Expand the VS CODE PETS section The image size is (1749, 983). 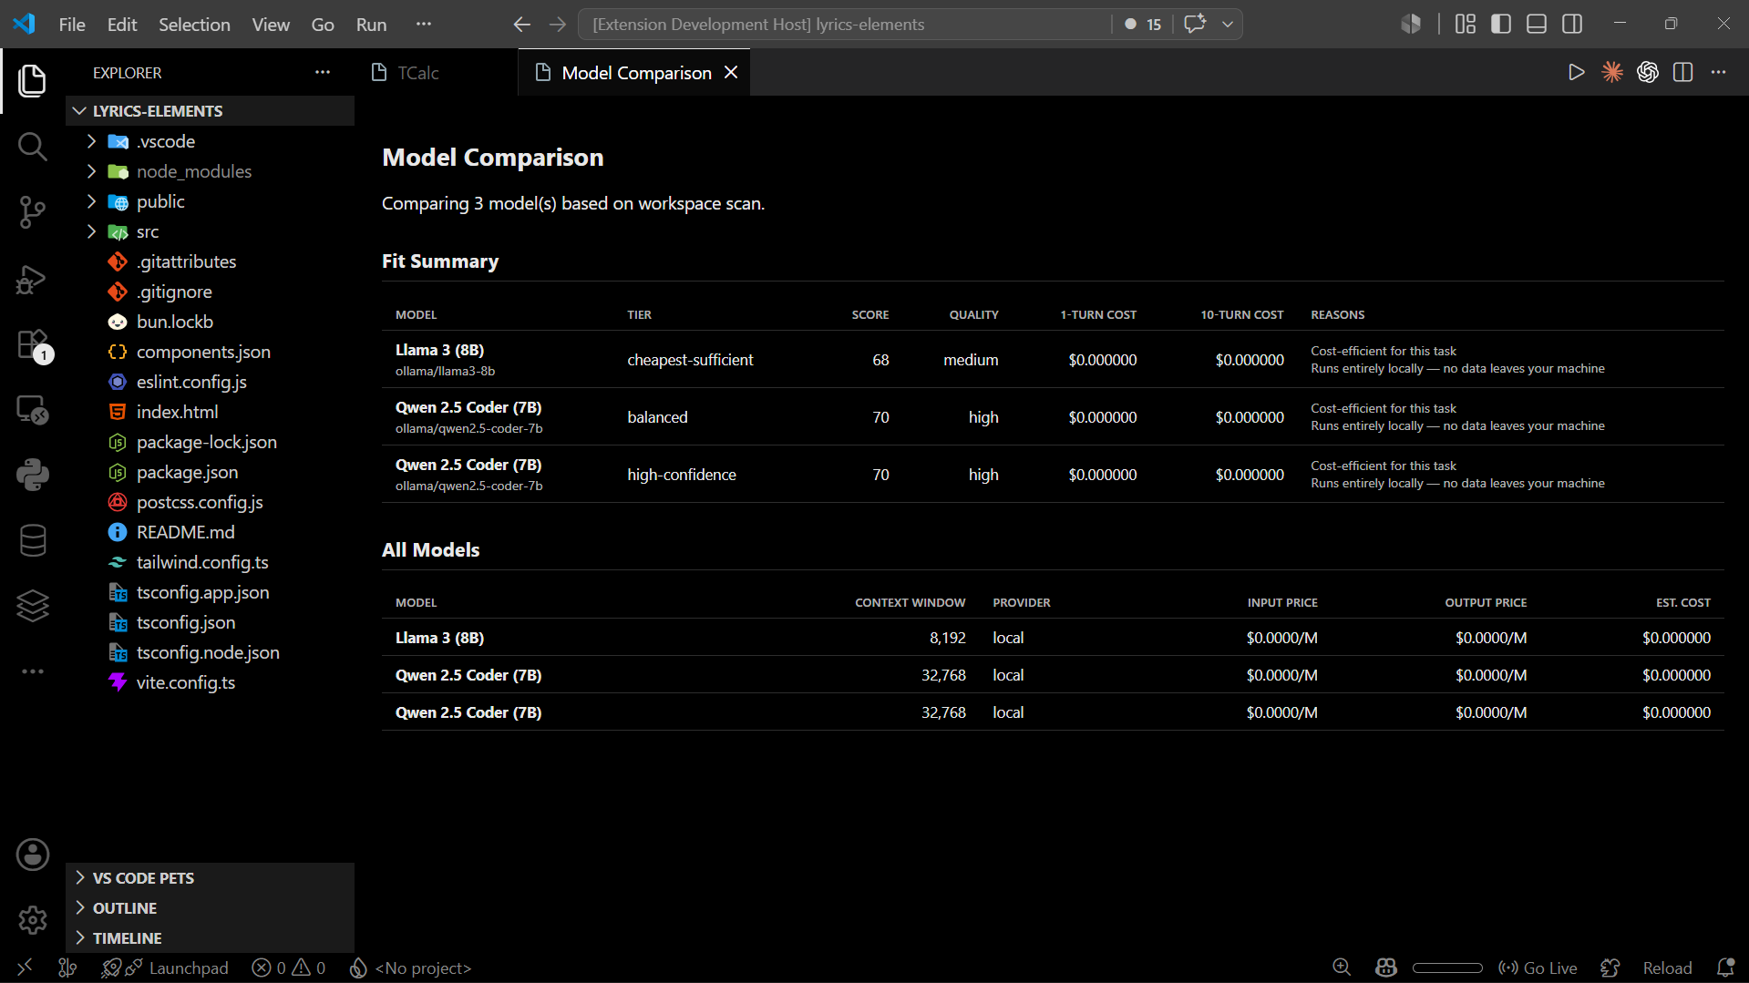(210, 878)
